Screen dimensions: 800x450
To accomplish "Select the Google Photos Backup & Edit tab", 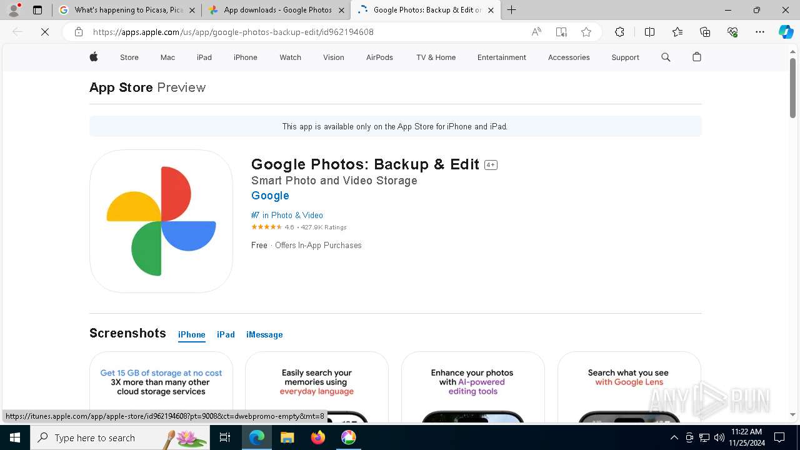I will [x=426, y=10].
